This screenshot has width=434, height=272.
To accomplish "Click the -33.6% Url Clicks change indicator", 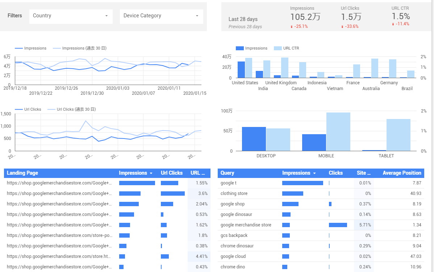I will (350, 26).
